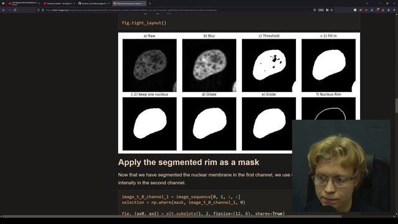Toggle reader view icon in the address bar
This screenshot has width=398, height=224.
(x=315, y=10)
